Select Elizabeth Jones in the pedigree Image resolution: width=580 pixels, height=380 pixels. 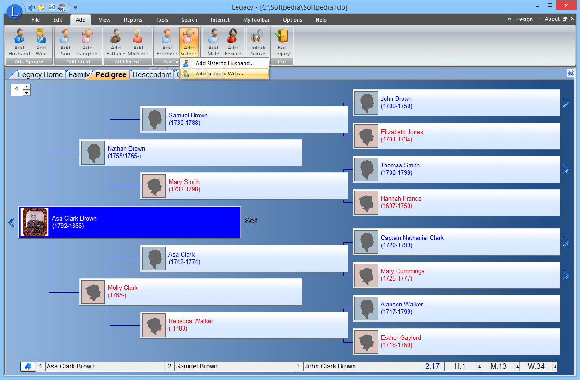[x=456, y=136]
